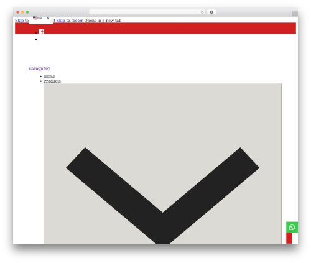
Task: Open new tab with plus button
Action: tap(295, 14)
